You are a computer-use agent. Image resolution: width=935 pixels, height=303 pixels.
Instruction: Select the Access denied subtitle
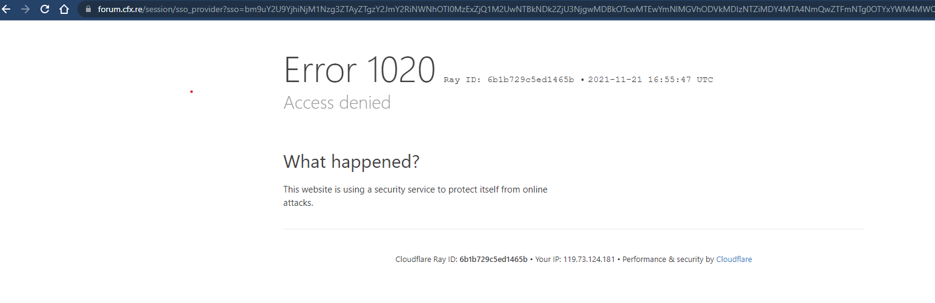[x=337, y=103]
